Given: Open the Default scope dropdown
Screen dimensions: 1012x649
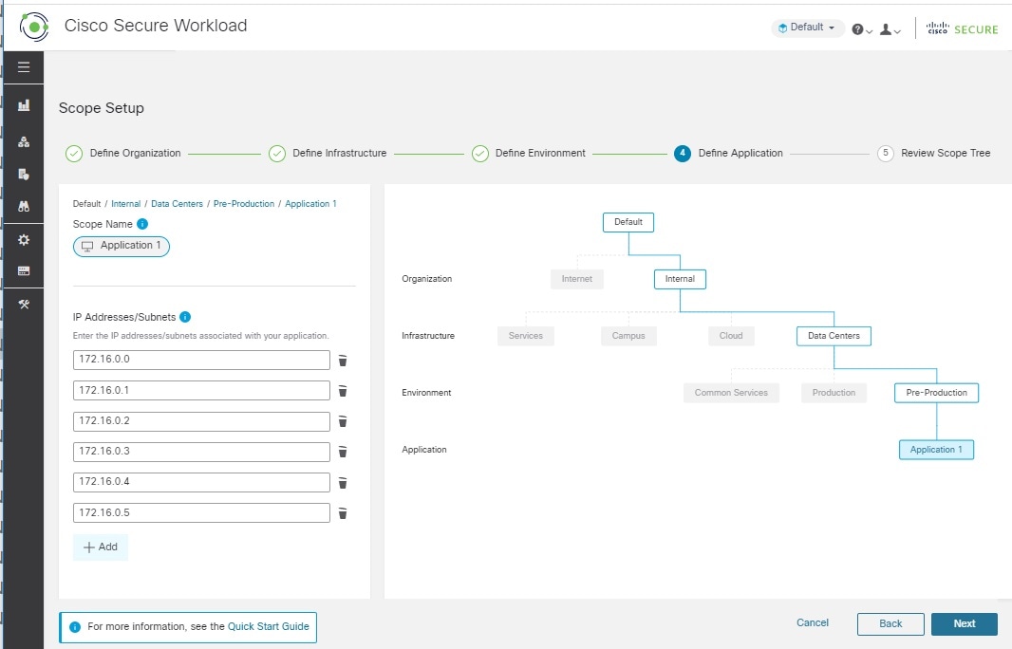Looking at the screenshot, I should (x=807, y=28).
